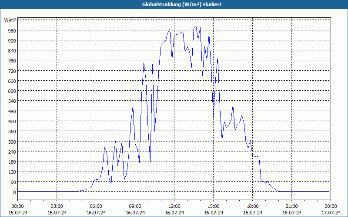348x217 pixels.
Task: Click the 660 y-axis label
Action: click(12, 81)
